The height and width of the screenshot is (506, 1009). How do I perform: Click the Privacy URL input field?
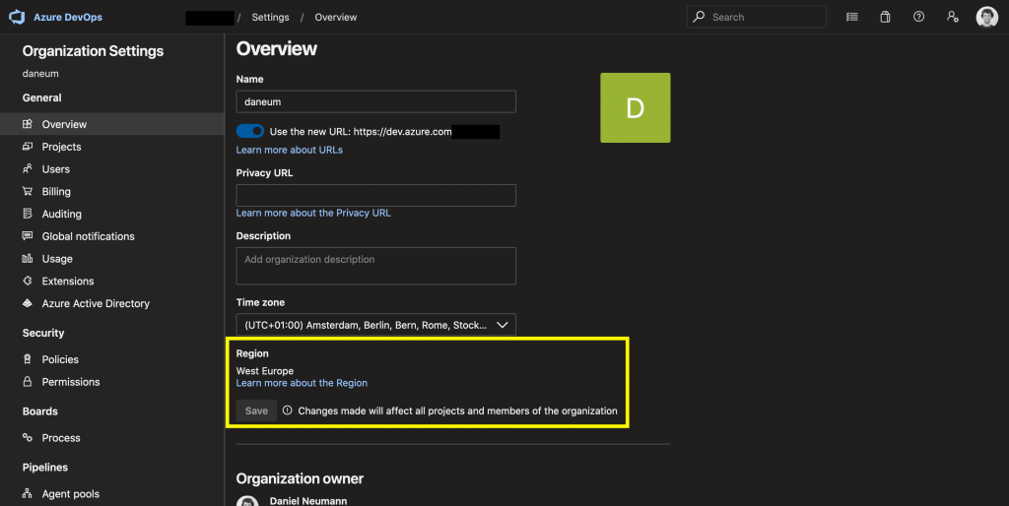[x=375, y=196]
